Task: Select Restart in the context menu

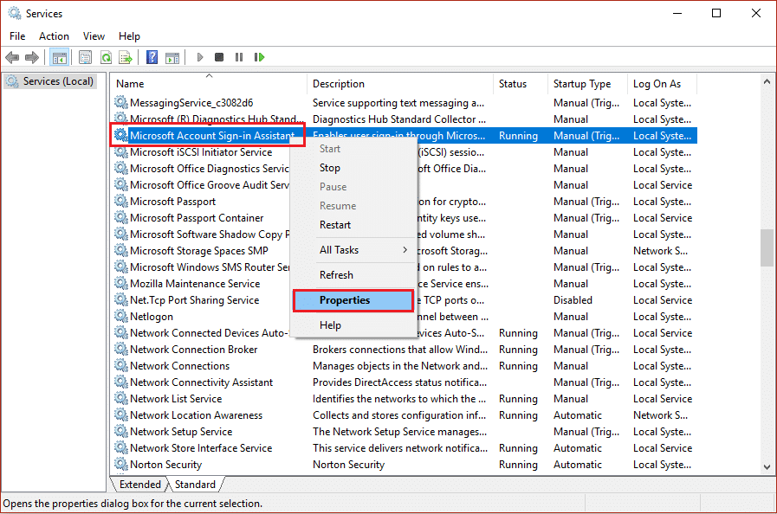Action: (x=335, y=225)
